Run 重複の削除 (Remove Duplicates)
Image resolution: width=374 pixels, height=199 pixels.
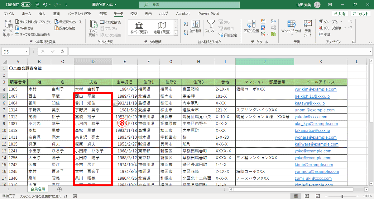click(x=263, y=28)
